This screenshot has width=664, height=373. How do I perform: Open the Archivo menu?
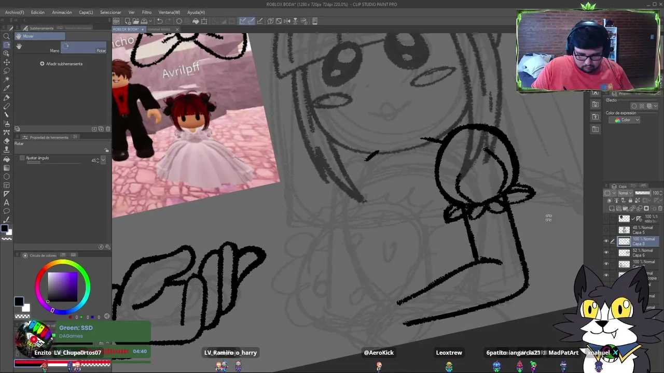coord(15,12)
